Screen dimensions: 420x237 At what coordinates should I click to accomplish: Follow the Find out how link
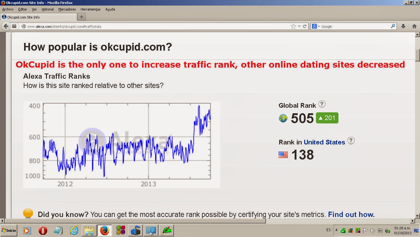(351, 214)
